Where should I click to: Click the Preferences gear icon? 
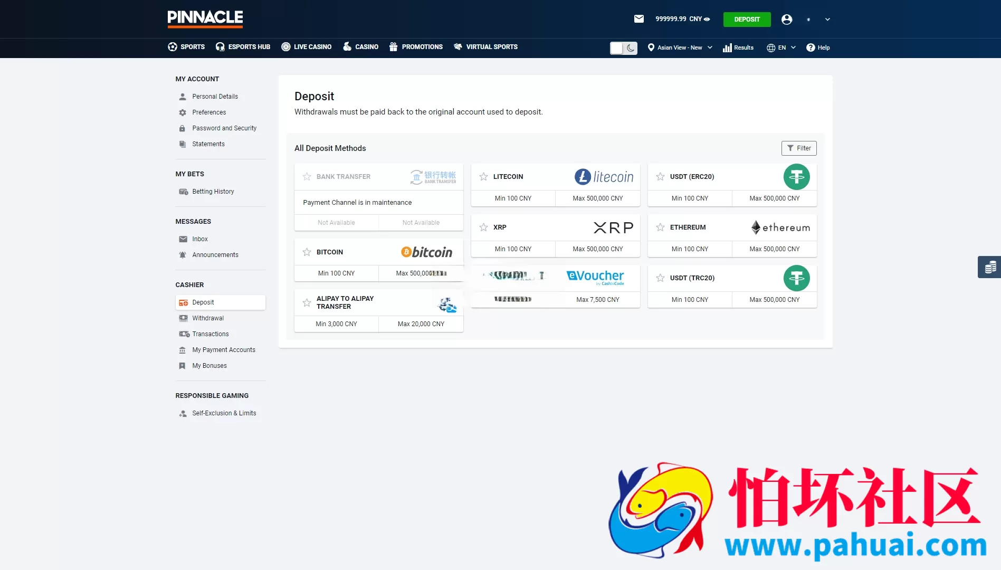coord(183,112)
